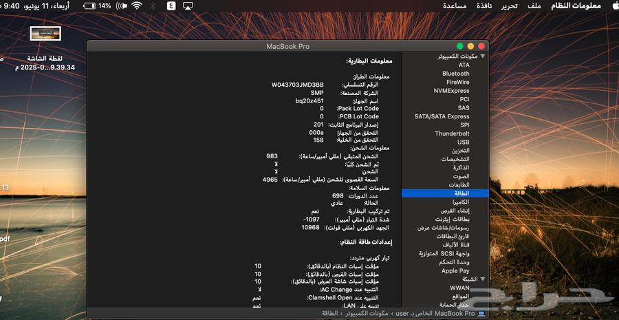Click the full charge capacity 4965
This screenshot has height=320, width=619.
270,180
